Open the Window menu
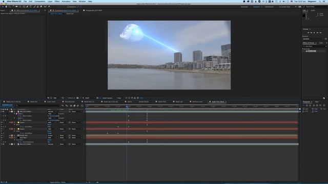 (x=82, y=1)
